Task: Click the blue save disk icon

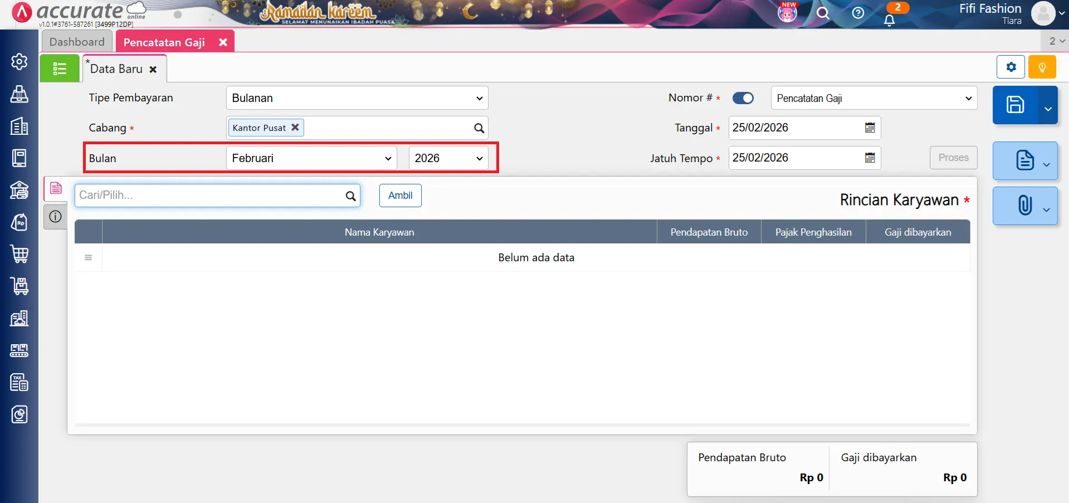Action: coord(1015,105)
